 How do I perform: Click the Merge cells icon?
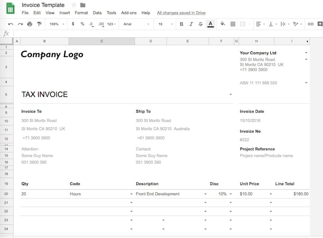click(x=243, y=24)
